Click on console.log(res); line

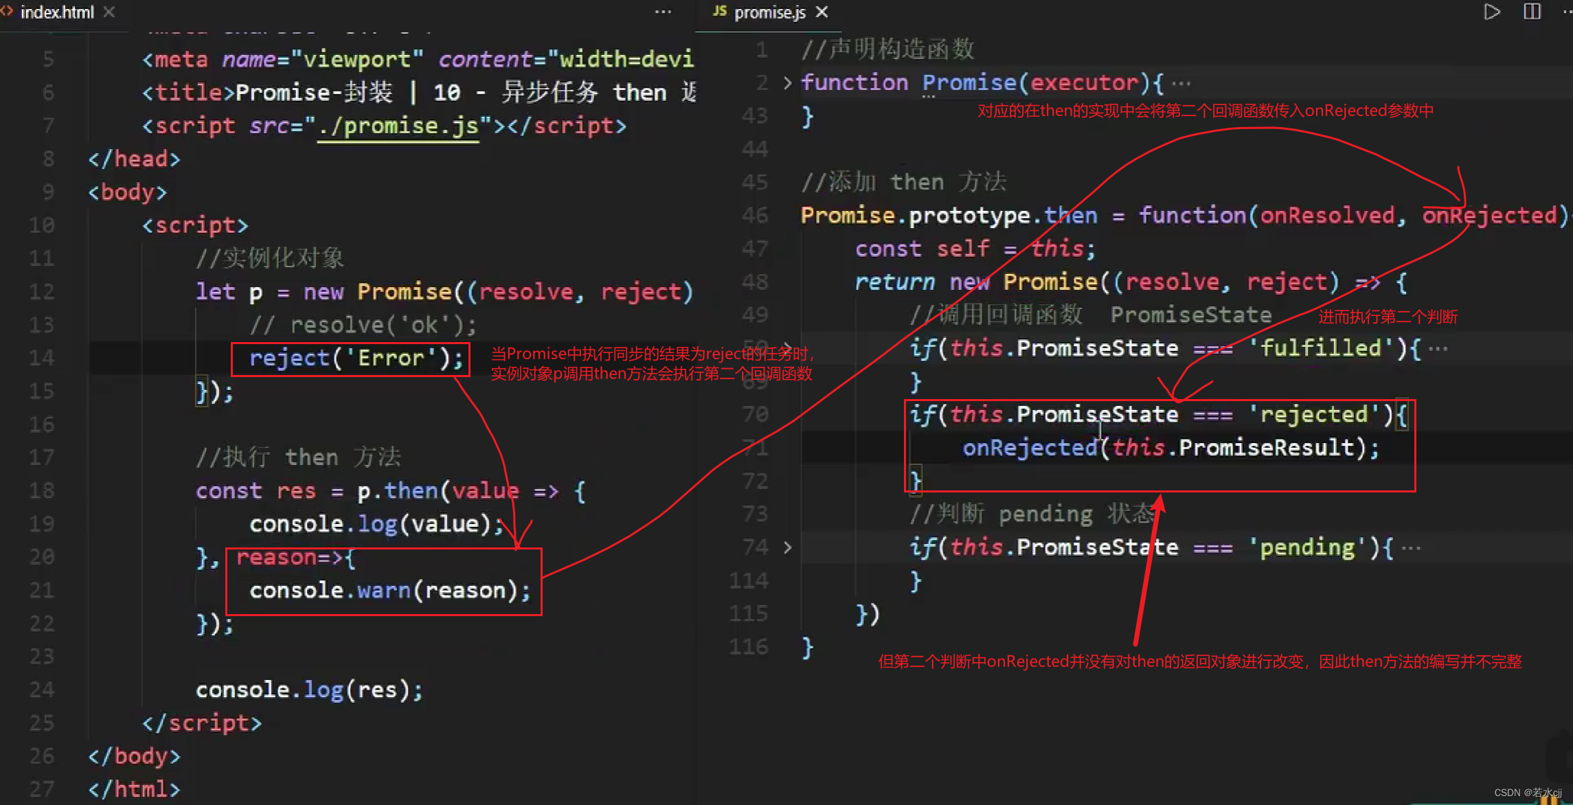click(309, 690)
